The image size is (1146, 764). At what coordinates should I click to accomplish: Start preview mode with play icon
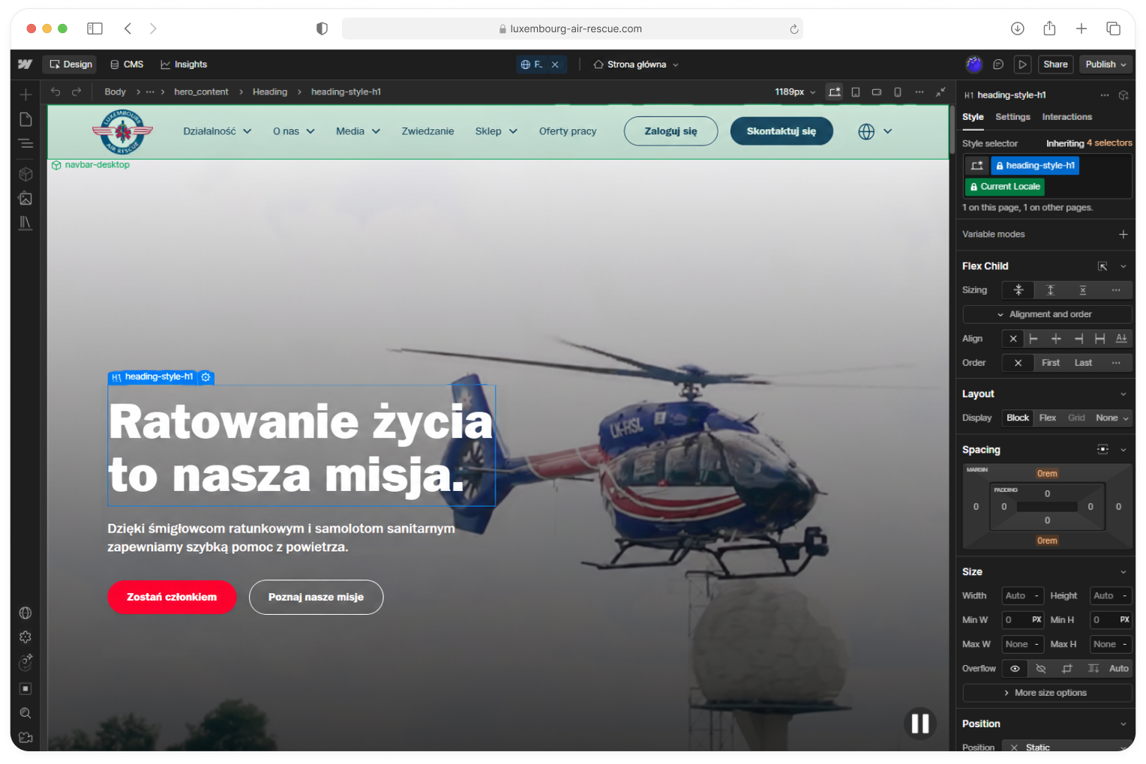tap(1022, 64)
